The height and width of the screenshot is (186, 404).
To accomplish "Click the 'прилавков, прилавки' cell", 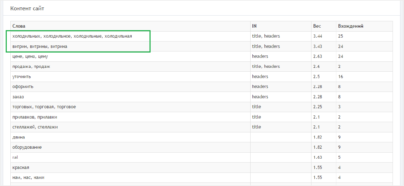I will 130,117.
